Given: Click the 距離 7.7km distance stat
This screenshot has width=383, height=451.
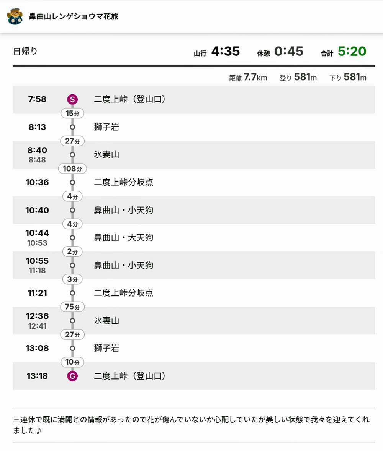Looking at the screenshot, I should (248, 78).
